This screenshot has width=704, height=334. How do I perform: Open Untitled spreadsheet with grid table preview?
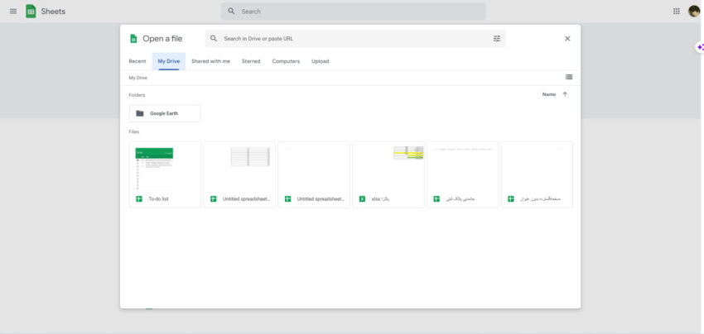[239, 174]
